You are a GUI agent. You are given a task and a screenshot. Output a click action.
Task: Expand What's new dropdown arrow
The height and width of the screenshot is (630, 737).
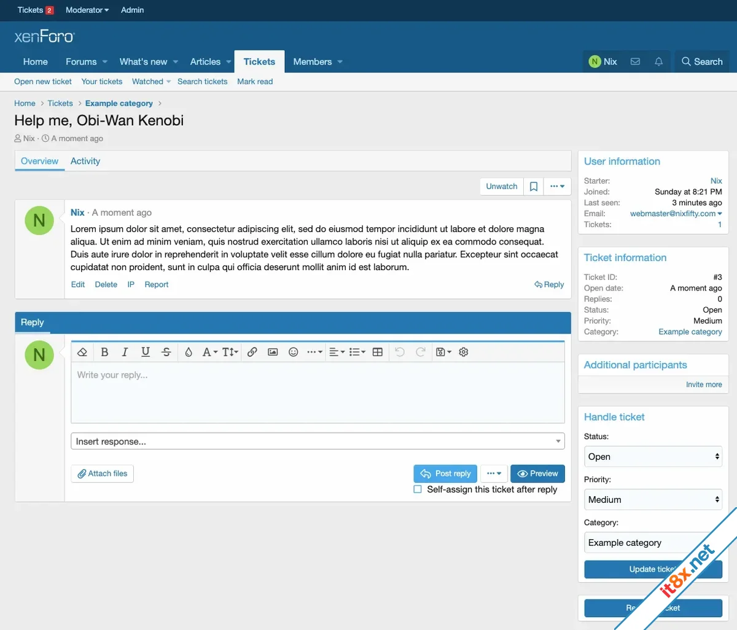tap(176, 62)
